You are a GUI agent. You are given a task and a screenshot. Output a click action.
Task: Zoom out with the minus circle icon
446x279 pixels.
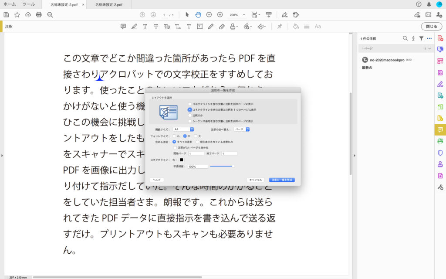(209, 15)
